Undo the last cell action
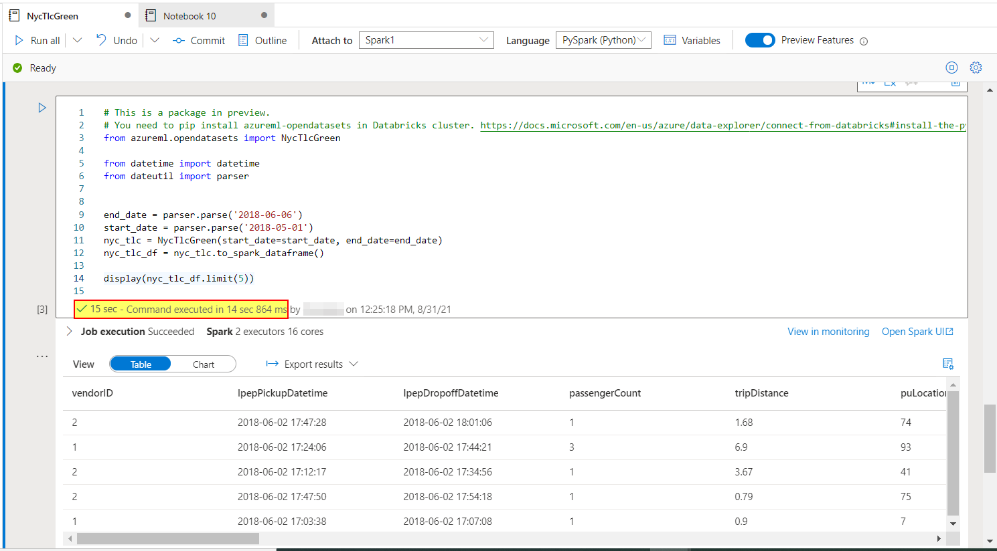The height and width of the screenshot is (551, 997). pos(117,40)
